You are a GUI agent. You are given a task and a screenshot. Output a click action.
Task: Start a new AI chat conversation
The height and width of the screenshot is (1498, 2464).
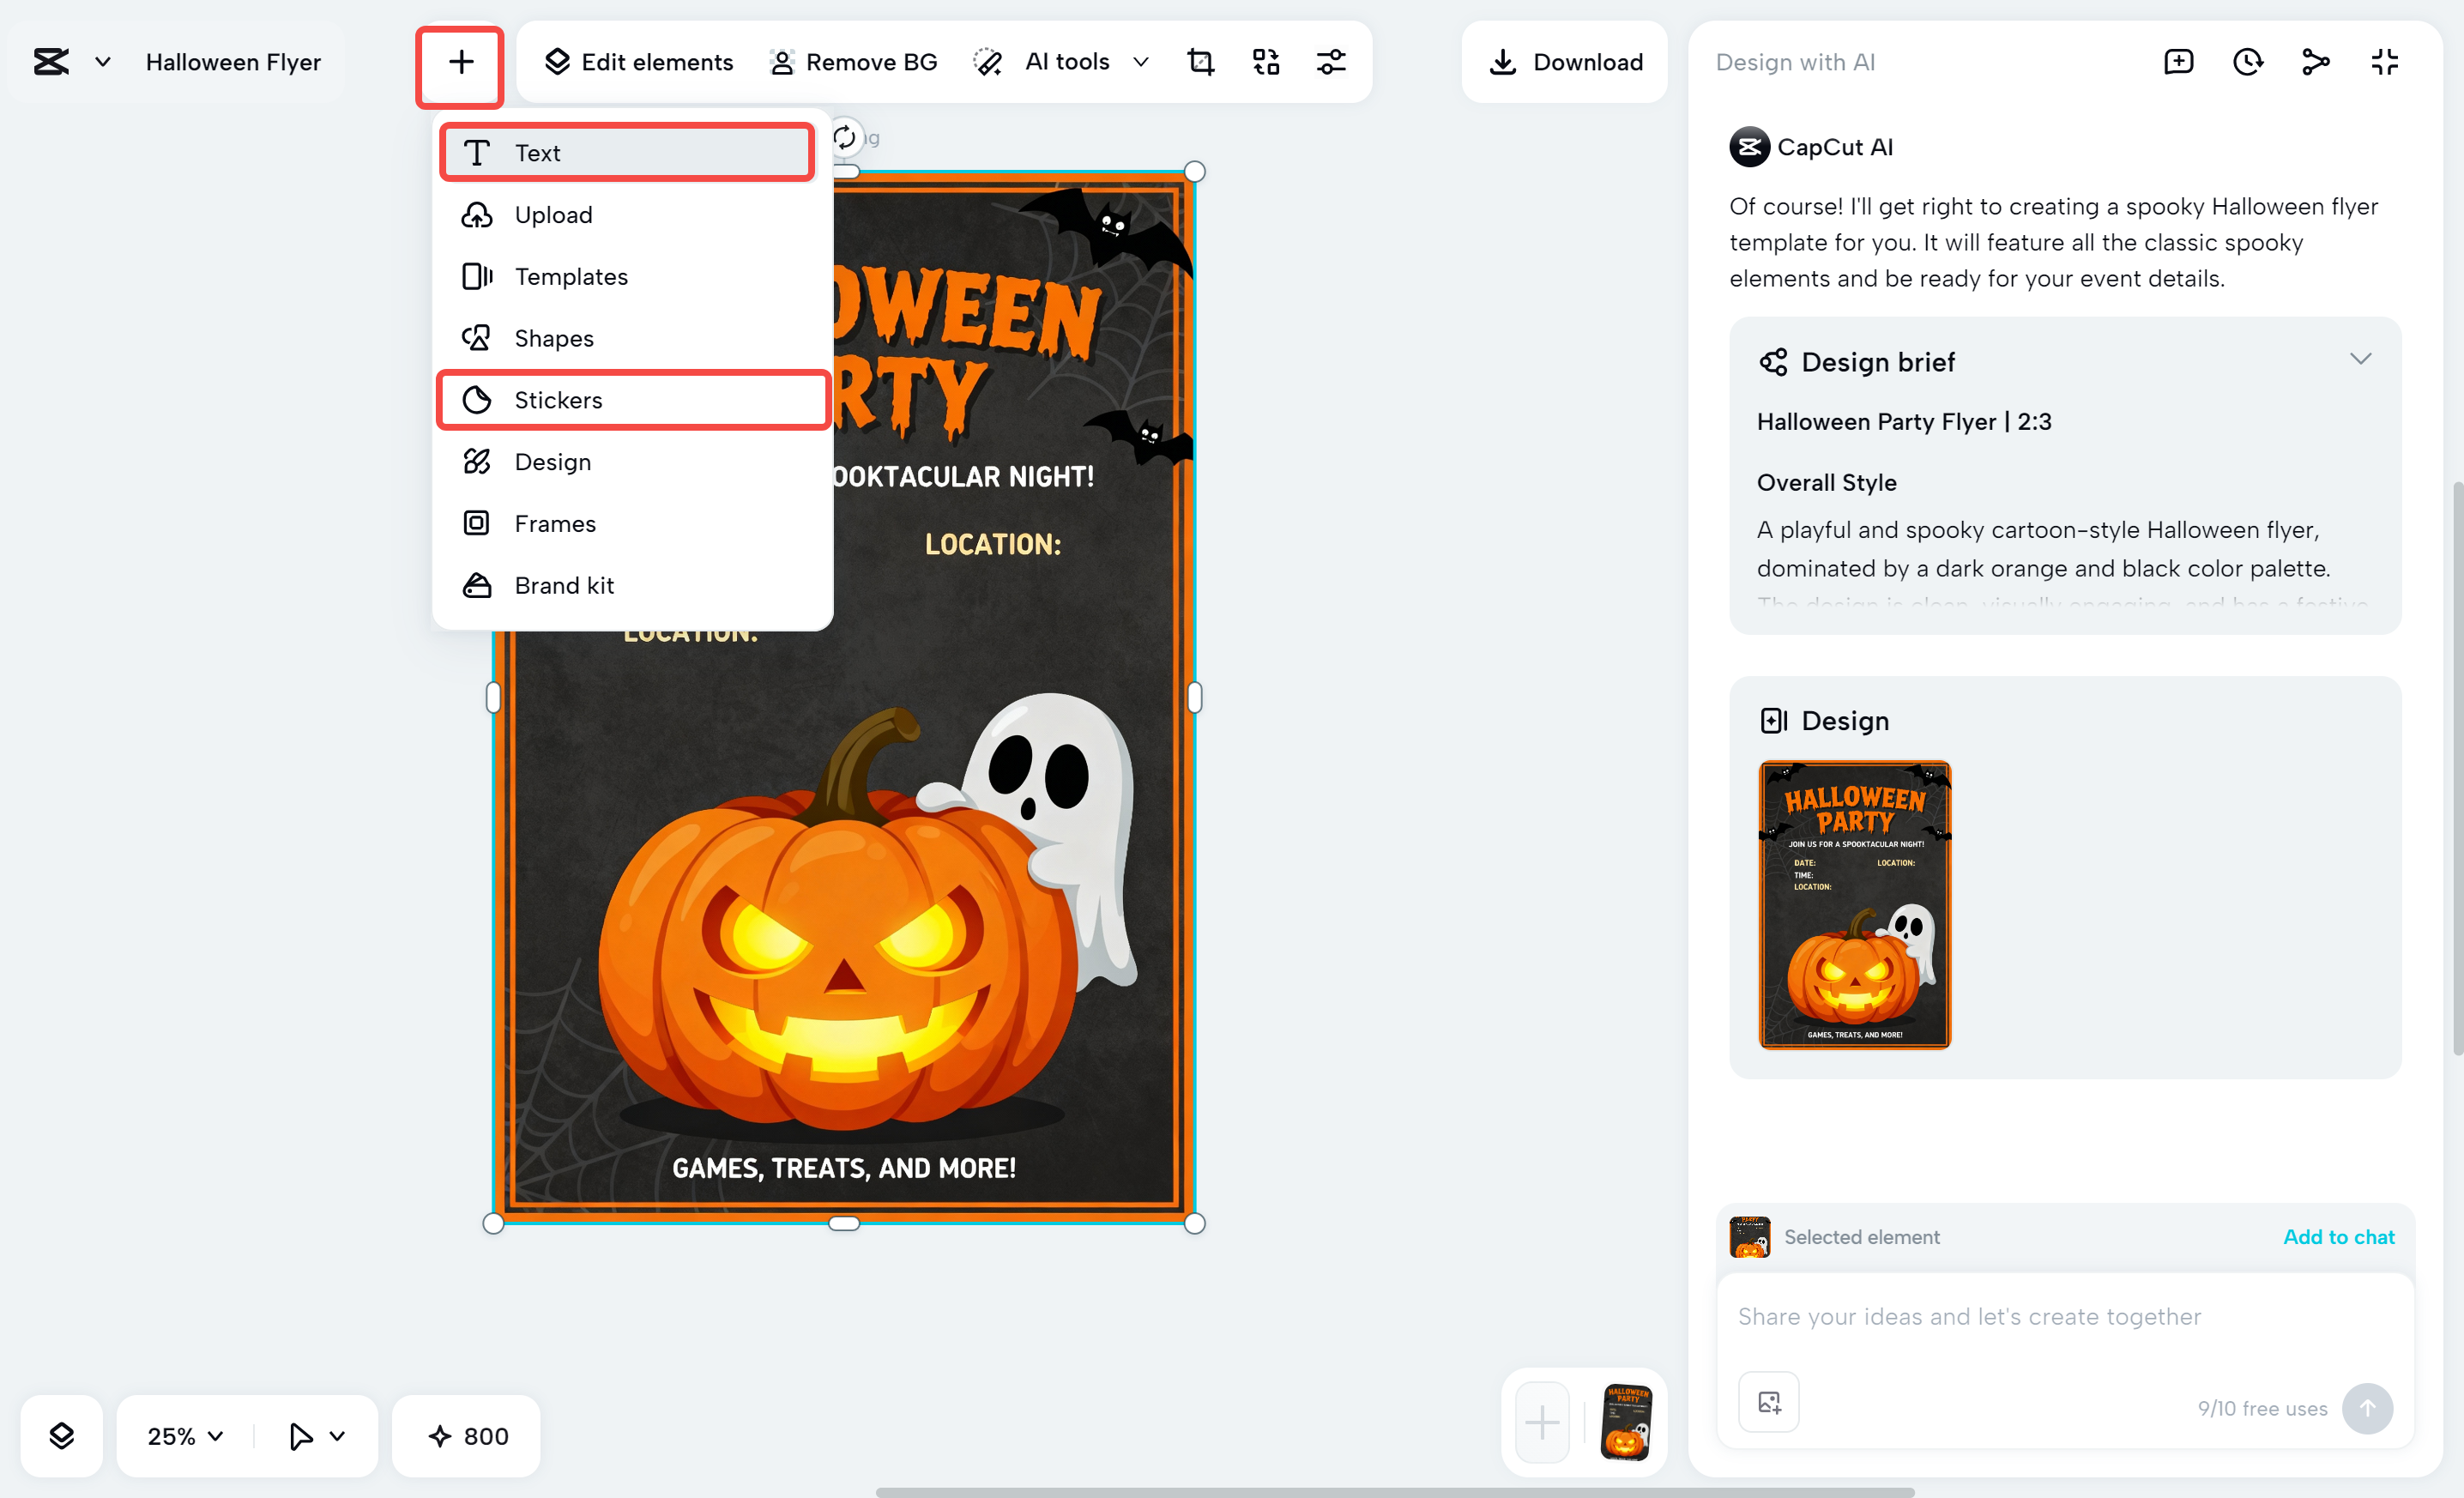[x=2179, y=61]
